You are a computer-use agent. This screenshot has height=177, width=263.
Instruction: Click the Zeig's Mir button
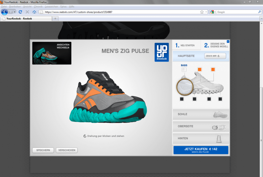pyautogui.click(x=215, y=56)
